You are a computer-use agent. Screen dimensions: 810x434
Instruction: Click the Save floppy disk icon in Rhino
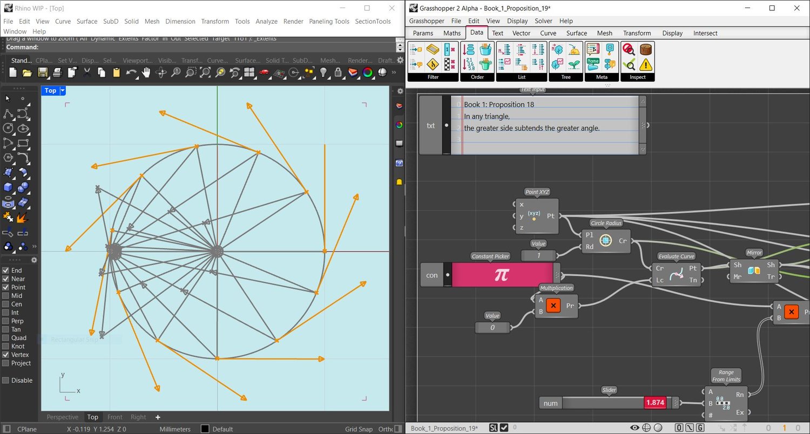tap(42, 72)
